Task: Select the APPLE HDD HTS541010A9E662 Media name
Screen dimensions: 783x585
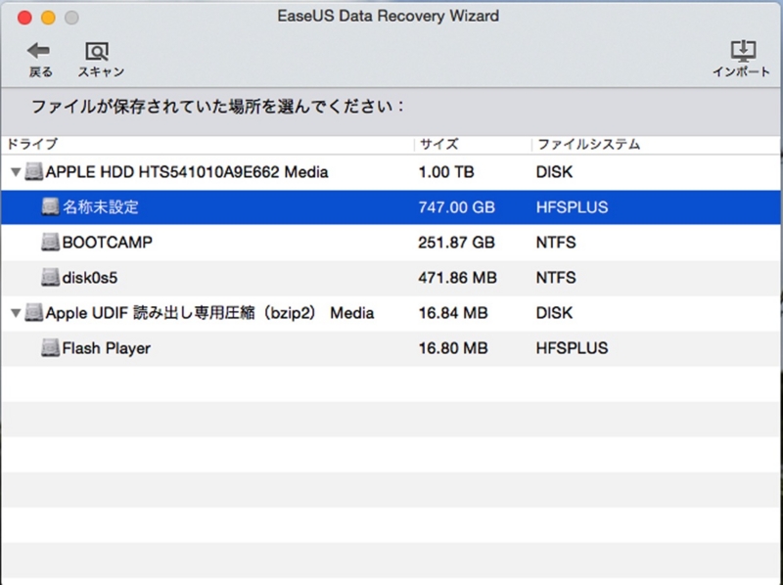Action: point(187,172)
